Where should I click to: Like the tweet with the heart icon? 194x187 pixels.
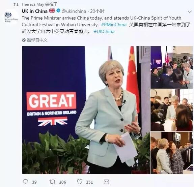point(80,182)
